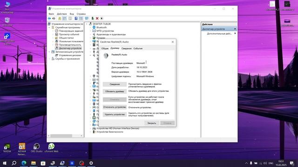Switch to Сведения tab in properties
The width and height of the screenshot is (298, 167).
pos(126,48)
